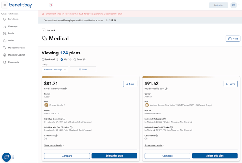This screenshot has width=242, height=163.
Task: Open the chat support bubble icon
Action: tap(7, 157)
